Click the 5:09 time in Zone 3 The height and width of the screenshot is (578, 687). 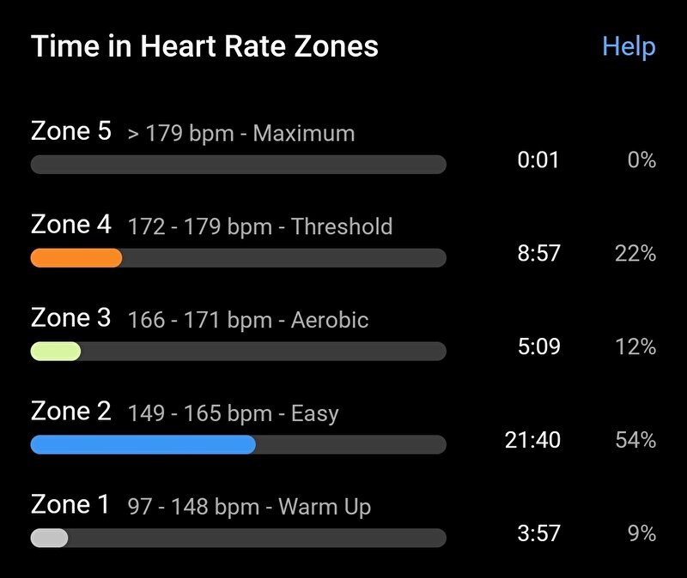pyautogui.click(x=539, y=346)
